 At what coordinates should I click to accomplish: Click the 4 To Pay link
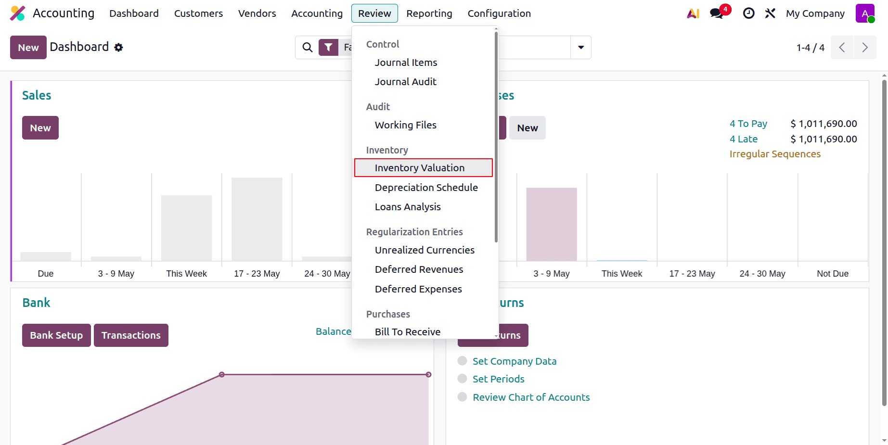[x=748, y=124]
